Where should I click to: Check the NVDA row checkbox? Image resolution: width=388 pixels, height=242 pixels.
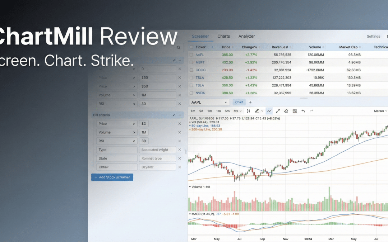[x=191, y=93]
